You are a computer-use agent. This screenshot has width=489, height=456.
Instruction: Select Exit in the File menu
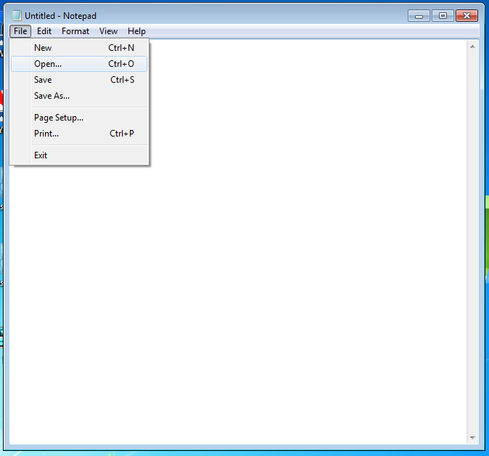(79, 155)
